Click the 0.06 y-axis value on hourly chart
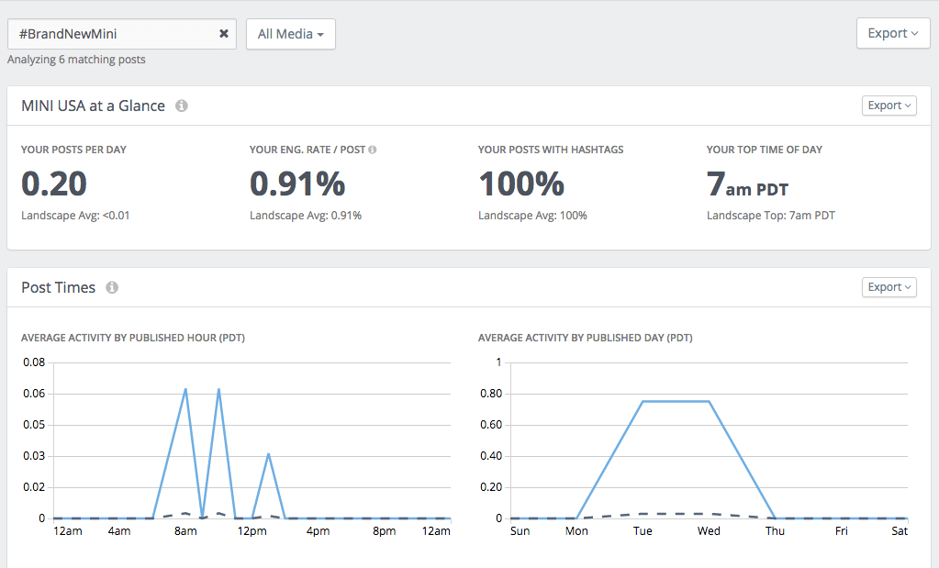The width and height of the screenshot is (939, 568). (34, 394)
